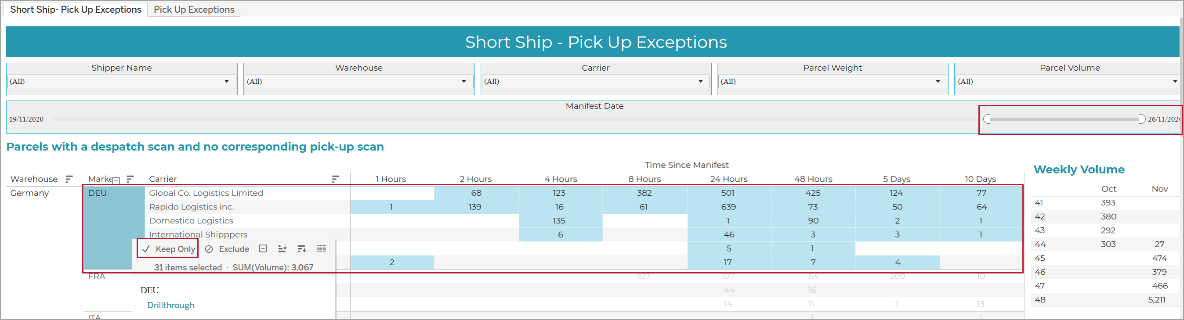Image resolution: width=1184 pixels, height=320 pixels.
Task: Switch to the Pick Up Exceptions tab
Action: [x=194, y=9]
